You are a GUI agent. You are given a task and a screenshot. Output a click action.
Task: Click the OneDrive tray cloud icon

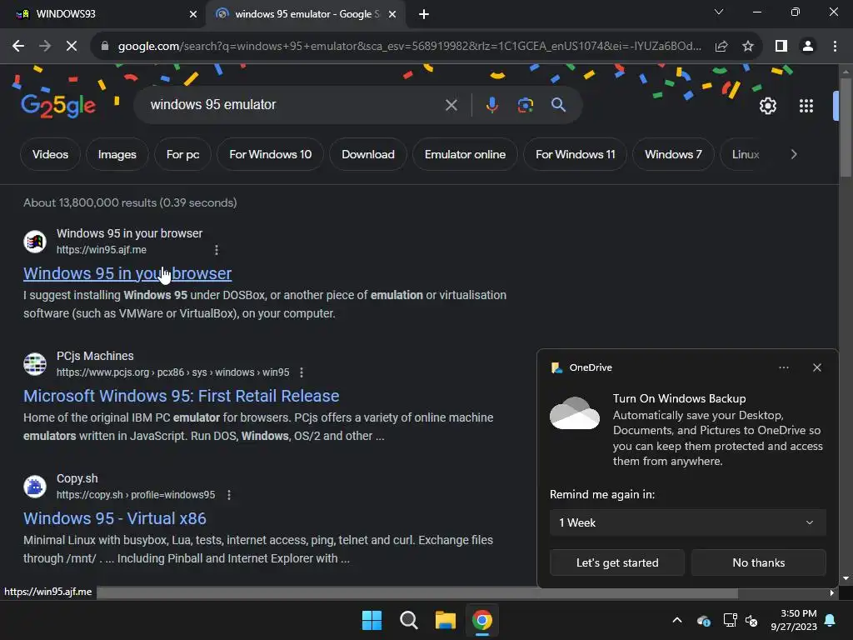tap(703, 620)
